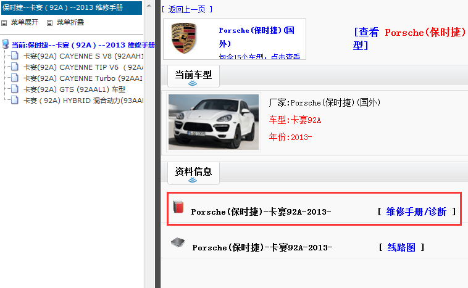The image size is (468, 288).
Task: Click 包含15个车型,点击查看 text
Action: click(x=259, y=56)
